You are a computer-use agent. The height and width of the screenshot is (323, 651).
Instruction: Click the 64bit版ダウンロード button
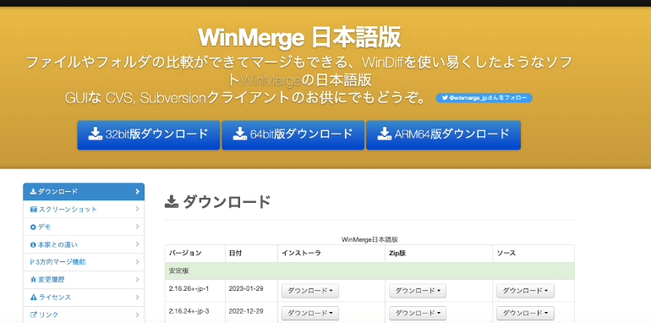293,135
